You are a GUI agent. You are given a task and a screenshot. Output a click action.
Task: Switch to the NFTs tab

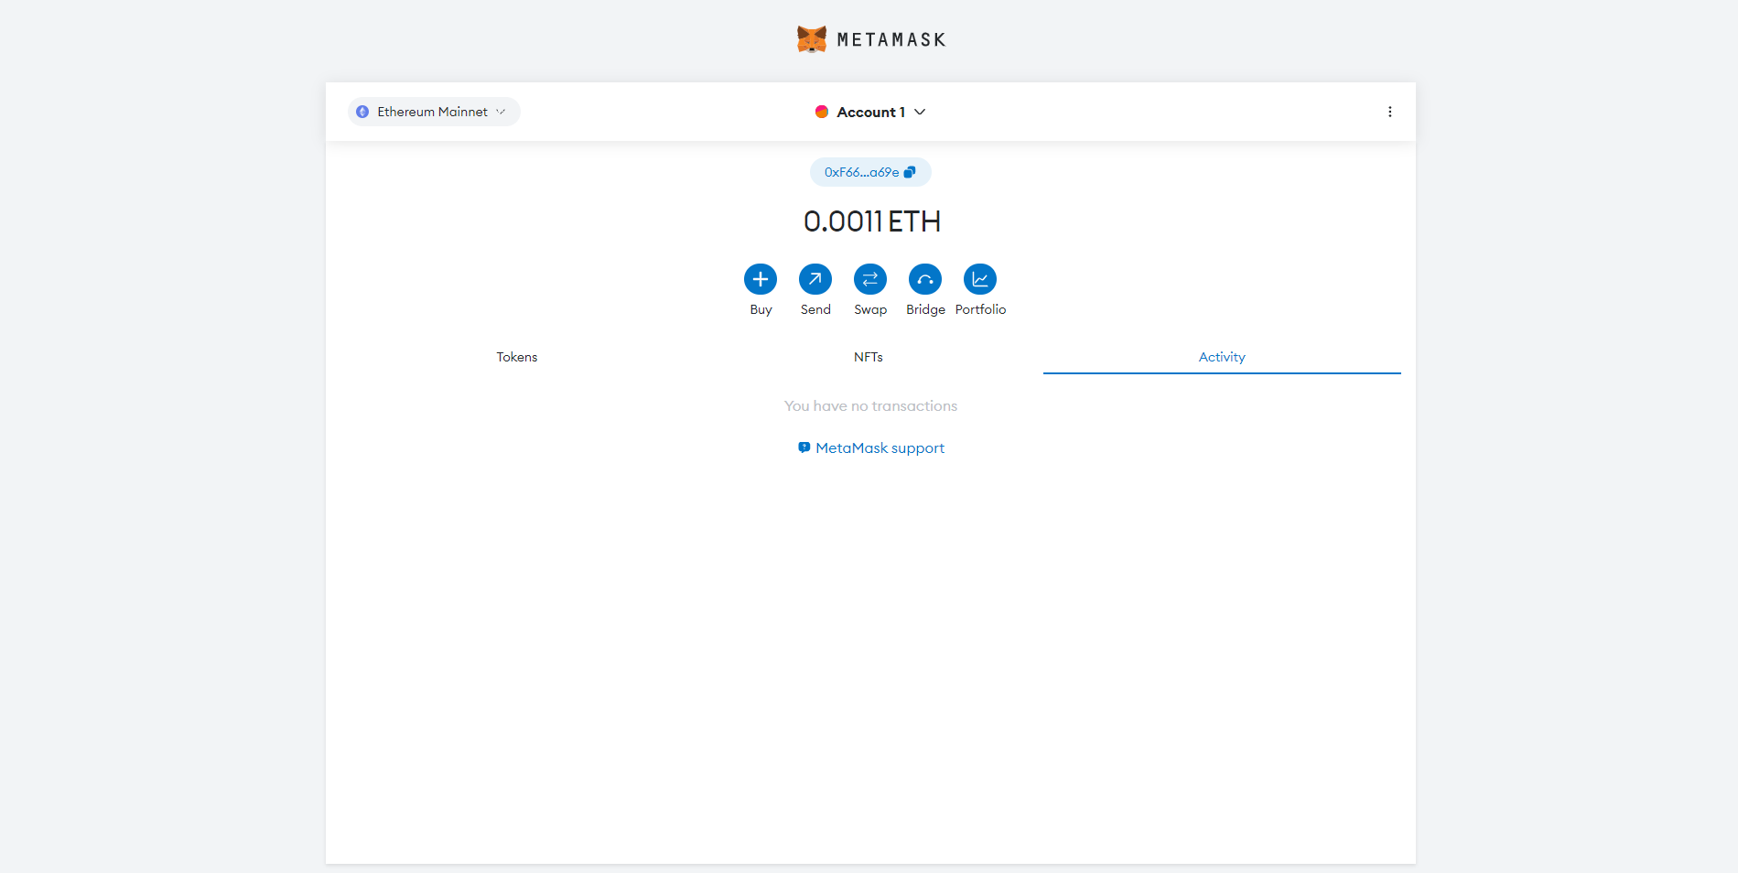[869, 357]
